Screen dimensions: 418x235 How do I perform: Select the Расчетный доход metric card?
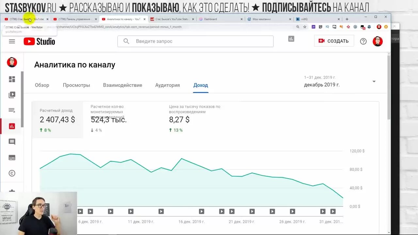coord(57,120)
